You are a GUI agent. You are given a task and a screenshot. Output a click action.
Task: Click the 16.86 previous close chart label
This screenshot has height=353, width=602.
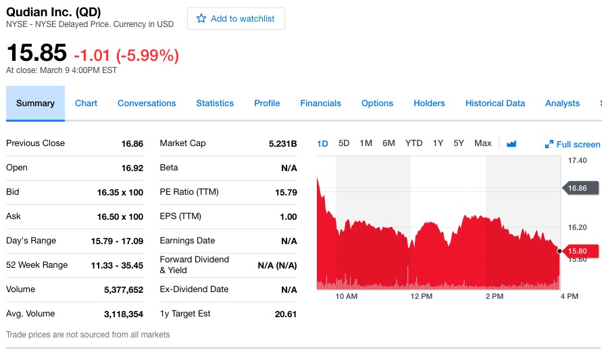(580, 188)
